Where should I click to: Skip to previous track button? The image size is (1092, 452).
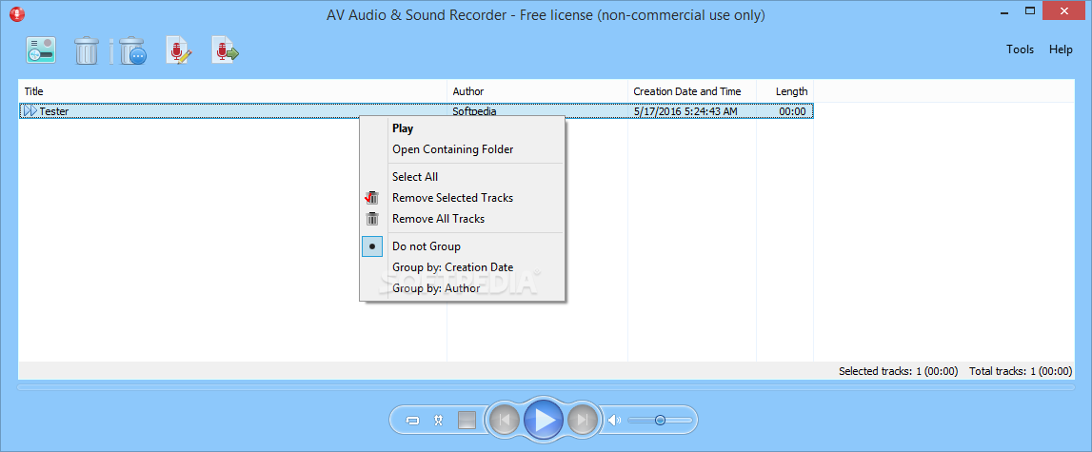click(x=505, y=420)
